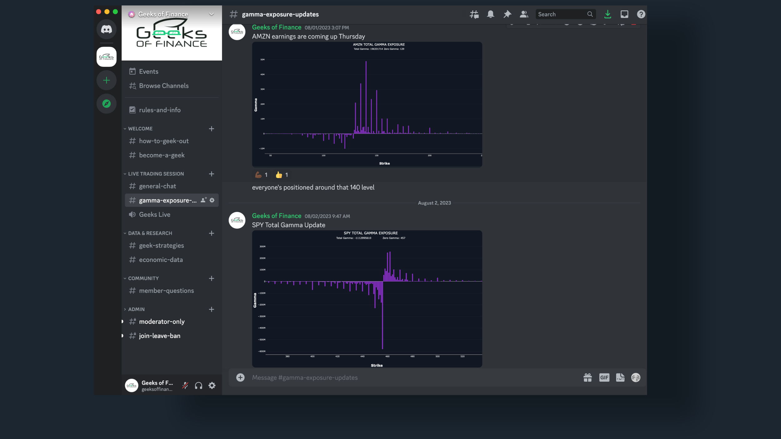The width and height of the screenshot is (781, 439).
Task: Click the notification bell icon
Action: coord(490,14)
